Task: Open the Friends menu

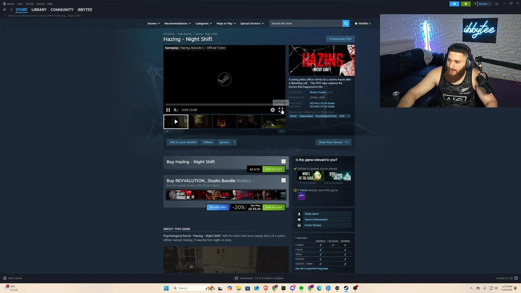Action: (30, 4)
